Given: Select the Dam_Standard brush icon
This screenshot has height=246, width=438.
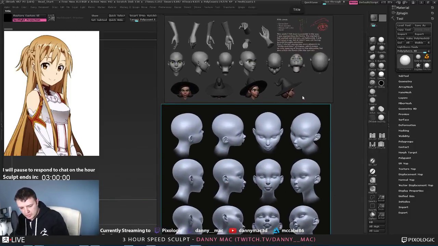Looking at the screenshot, I should click(x=373, y=83).
